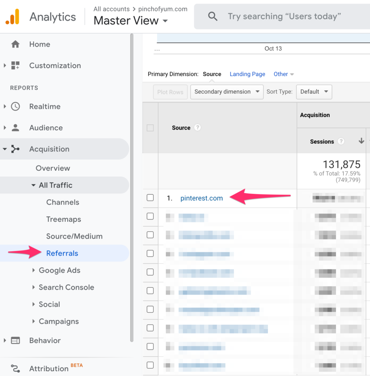Click the Sessions column header

coord(322,141)
